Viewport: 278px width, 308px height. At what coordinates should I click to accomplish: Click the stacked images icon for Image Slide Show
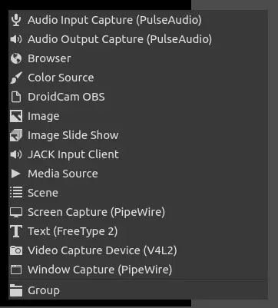pos(16,135)
